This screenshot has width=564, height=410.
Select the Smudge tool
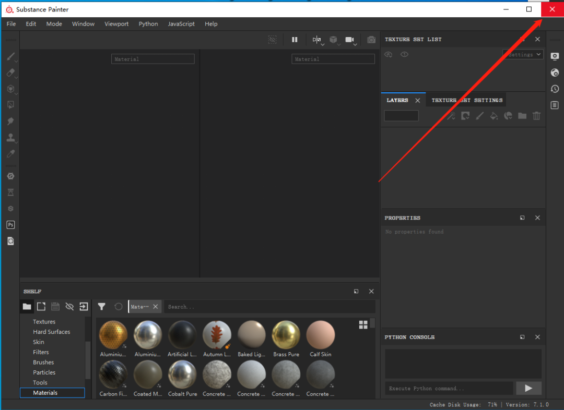(x=10, y=121)
